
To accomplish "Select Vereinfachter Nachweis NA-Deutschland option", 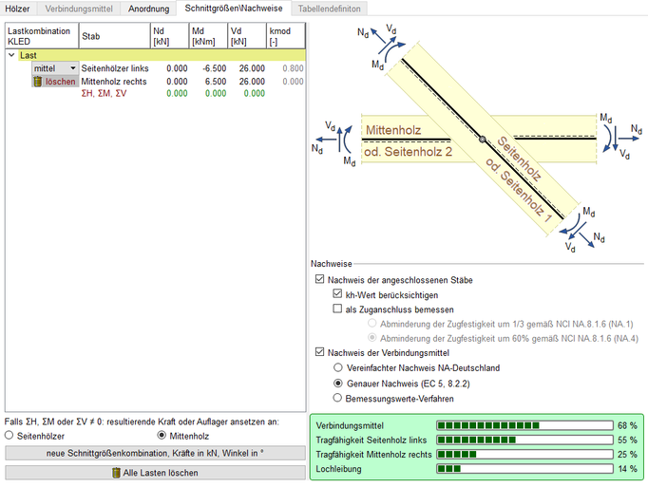I will pyautogui.click(x=337, y=367).
